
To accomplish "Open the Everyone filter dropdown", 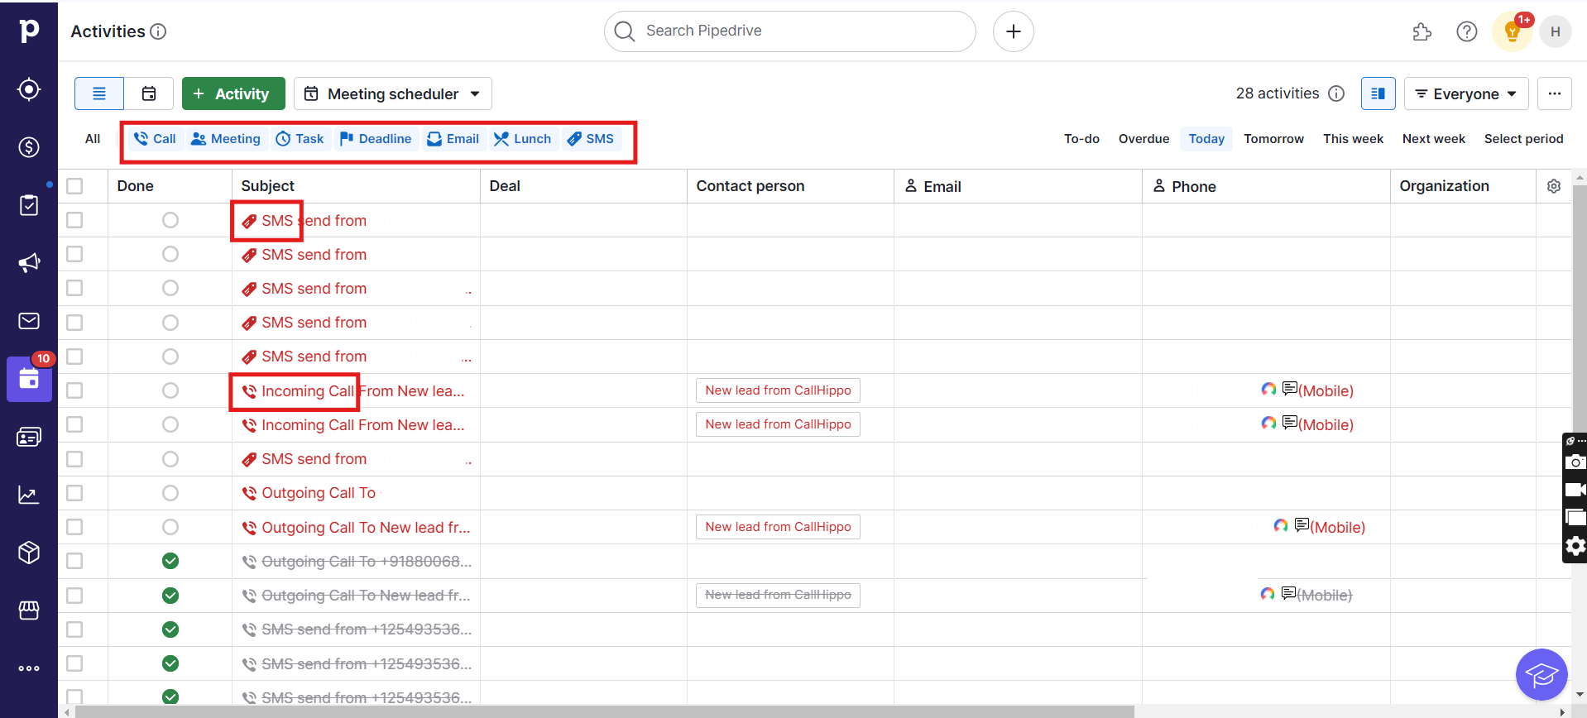I will click(1465, 93).
